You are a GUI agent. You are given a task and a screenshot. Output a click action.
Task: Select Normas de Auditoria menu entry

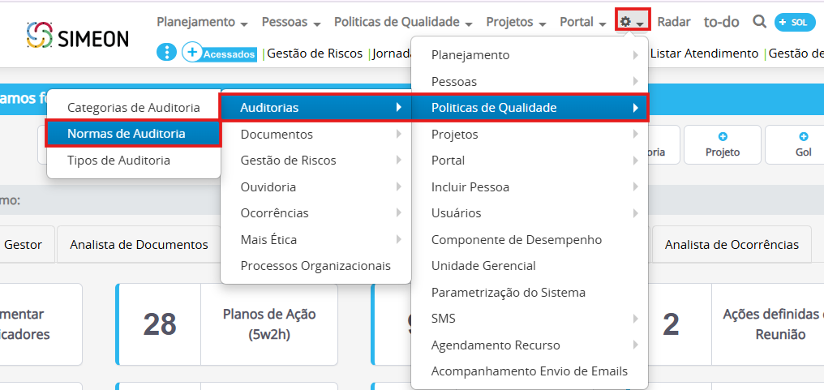pos(127,134)
